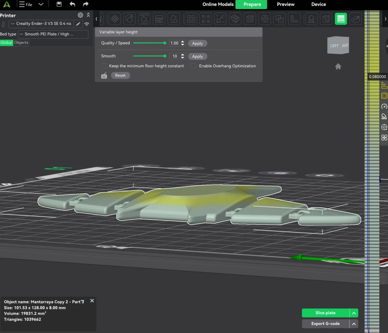Click the Quality / Speed value field

[x=175, y=43]
